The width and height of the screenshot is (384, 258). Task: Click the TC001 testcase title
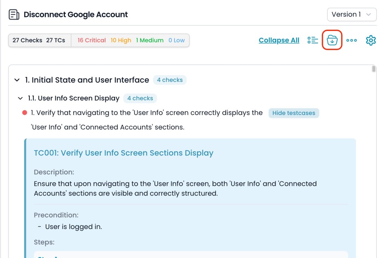(x=123, y=153)
